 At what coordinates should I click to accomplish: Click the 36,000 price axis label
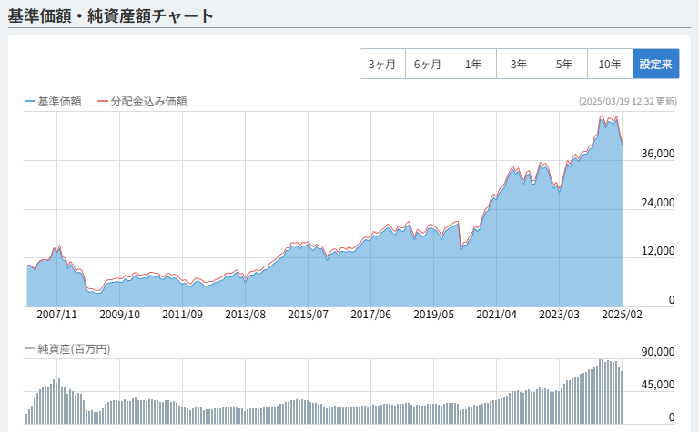658,154
